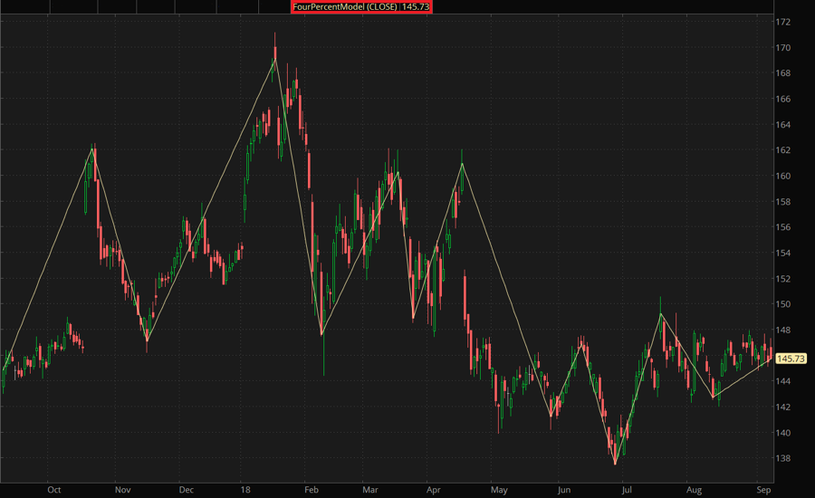815x498 pixels.
Task: Click the zigzag peak near 169 in January
Action: point(274,59)
